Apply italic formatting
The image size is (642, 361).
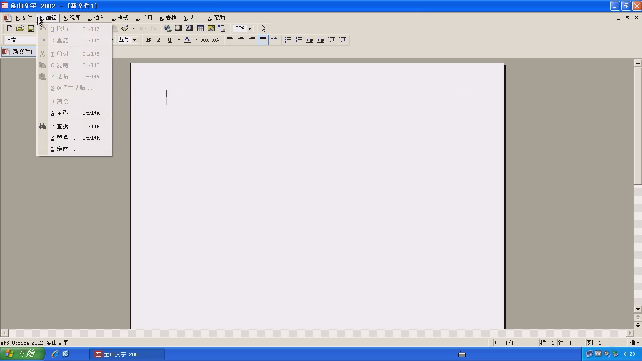(x=159, y=40)
